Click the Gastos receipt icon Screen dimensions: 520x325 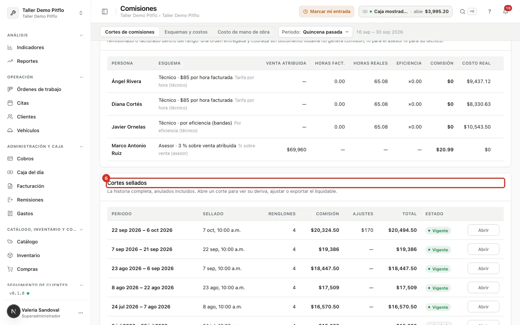[10, 213]
